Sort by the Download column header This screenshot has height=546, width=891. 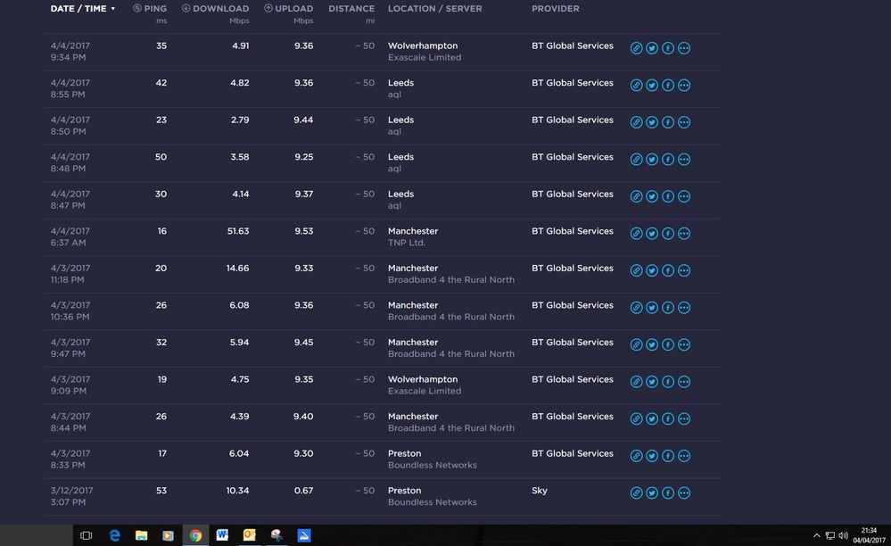[215, 9]
